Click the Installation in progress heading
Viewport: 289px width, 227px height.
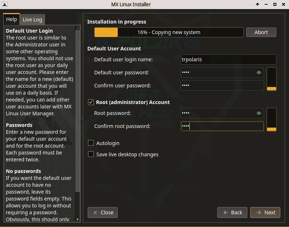117,22
